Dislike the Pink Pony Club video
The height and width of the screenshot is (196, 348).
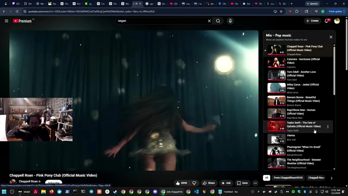194,183
